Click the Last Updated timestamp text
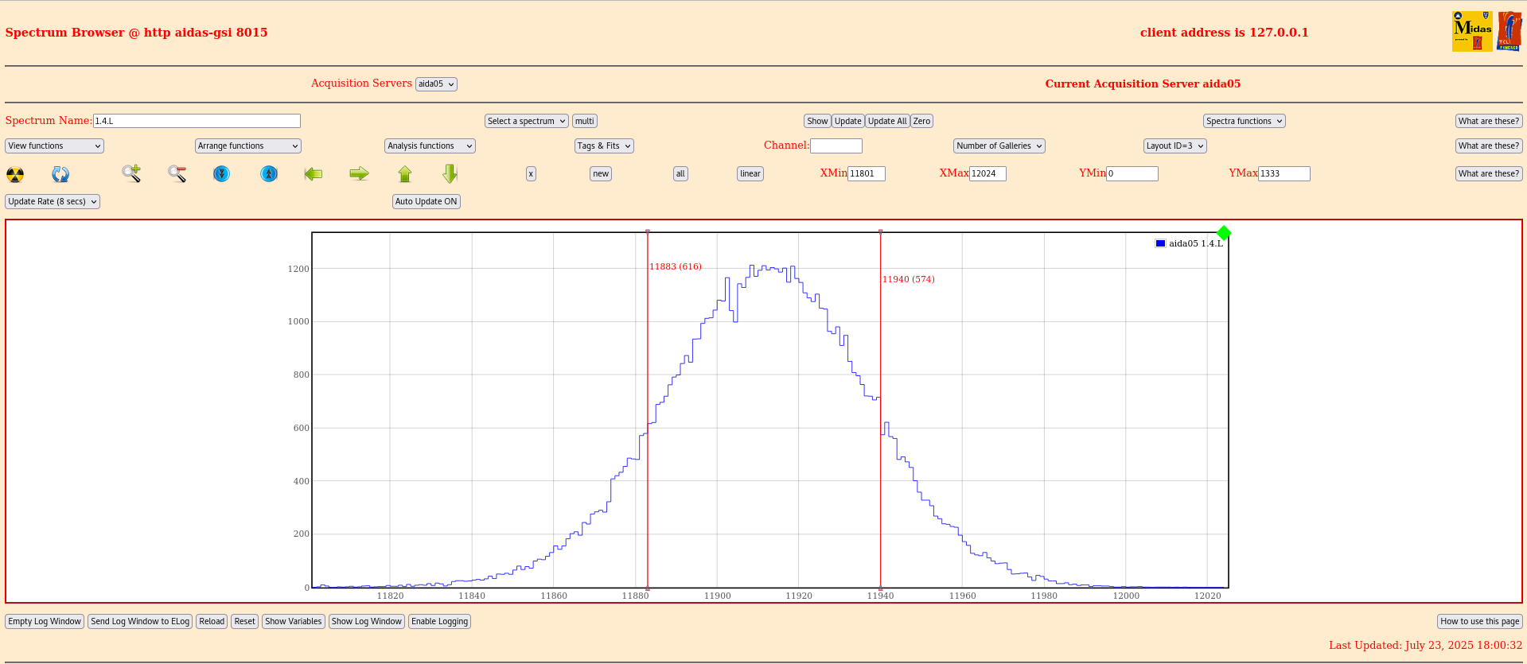Viewport: 1527px width, 664px height. pos(1425,645)
